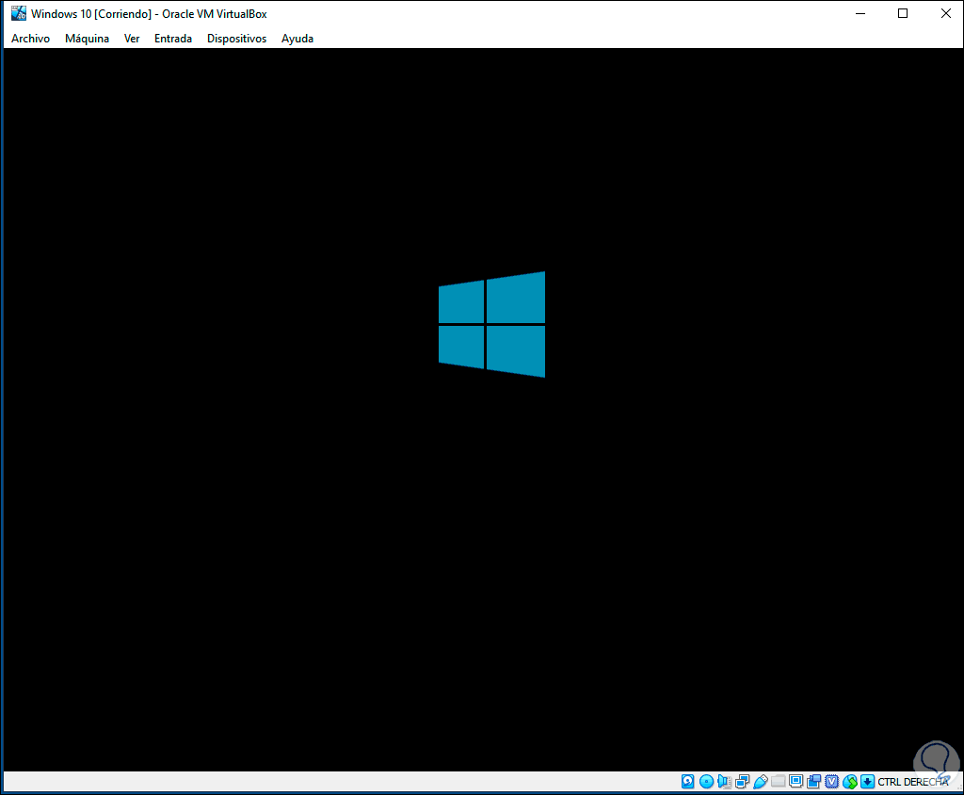Click the keyboard capture arrow icon
964x795 pixels.
click(x=867, y=782)
